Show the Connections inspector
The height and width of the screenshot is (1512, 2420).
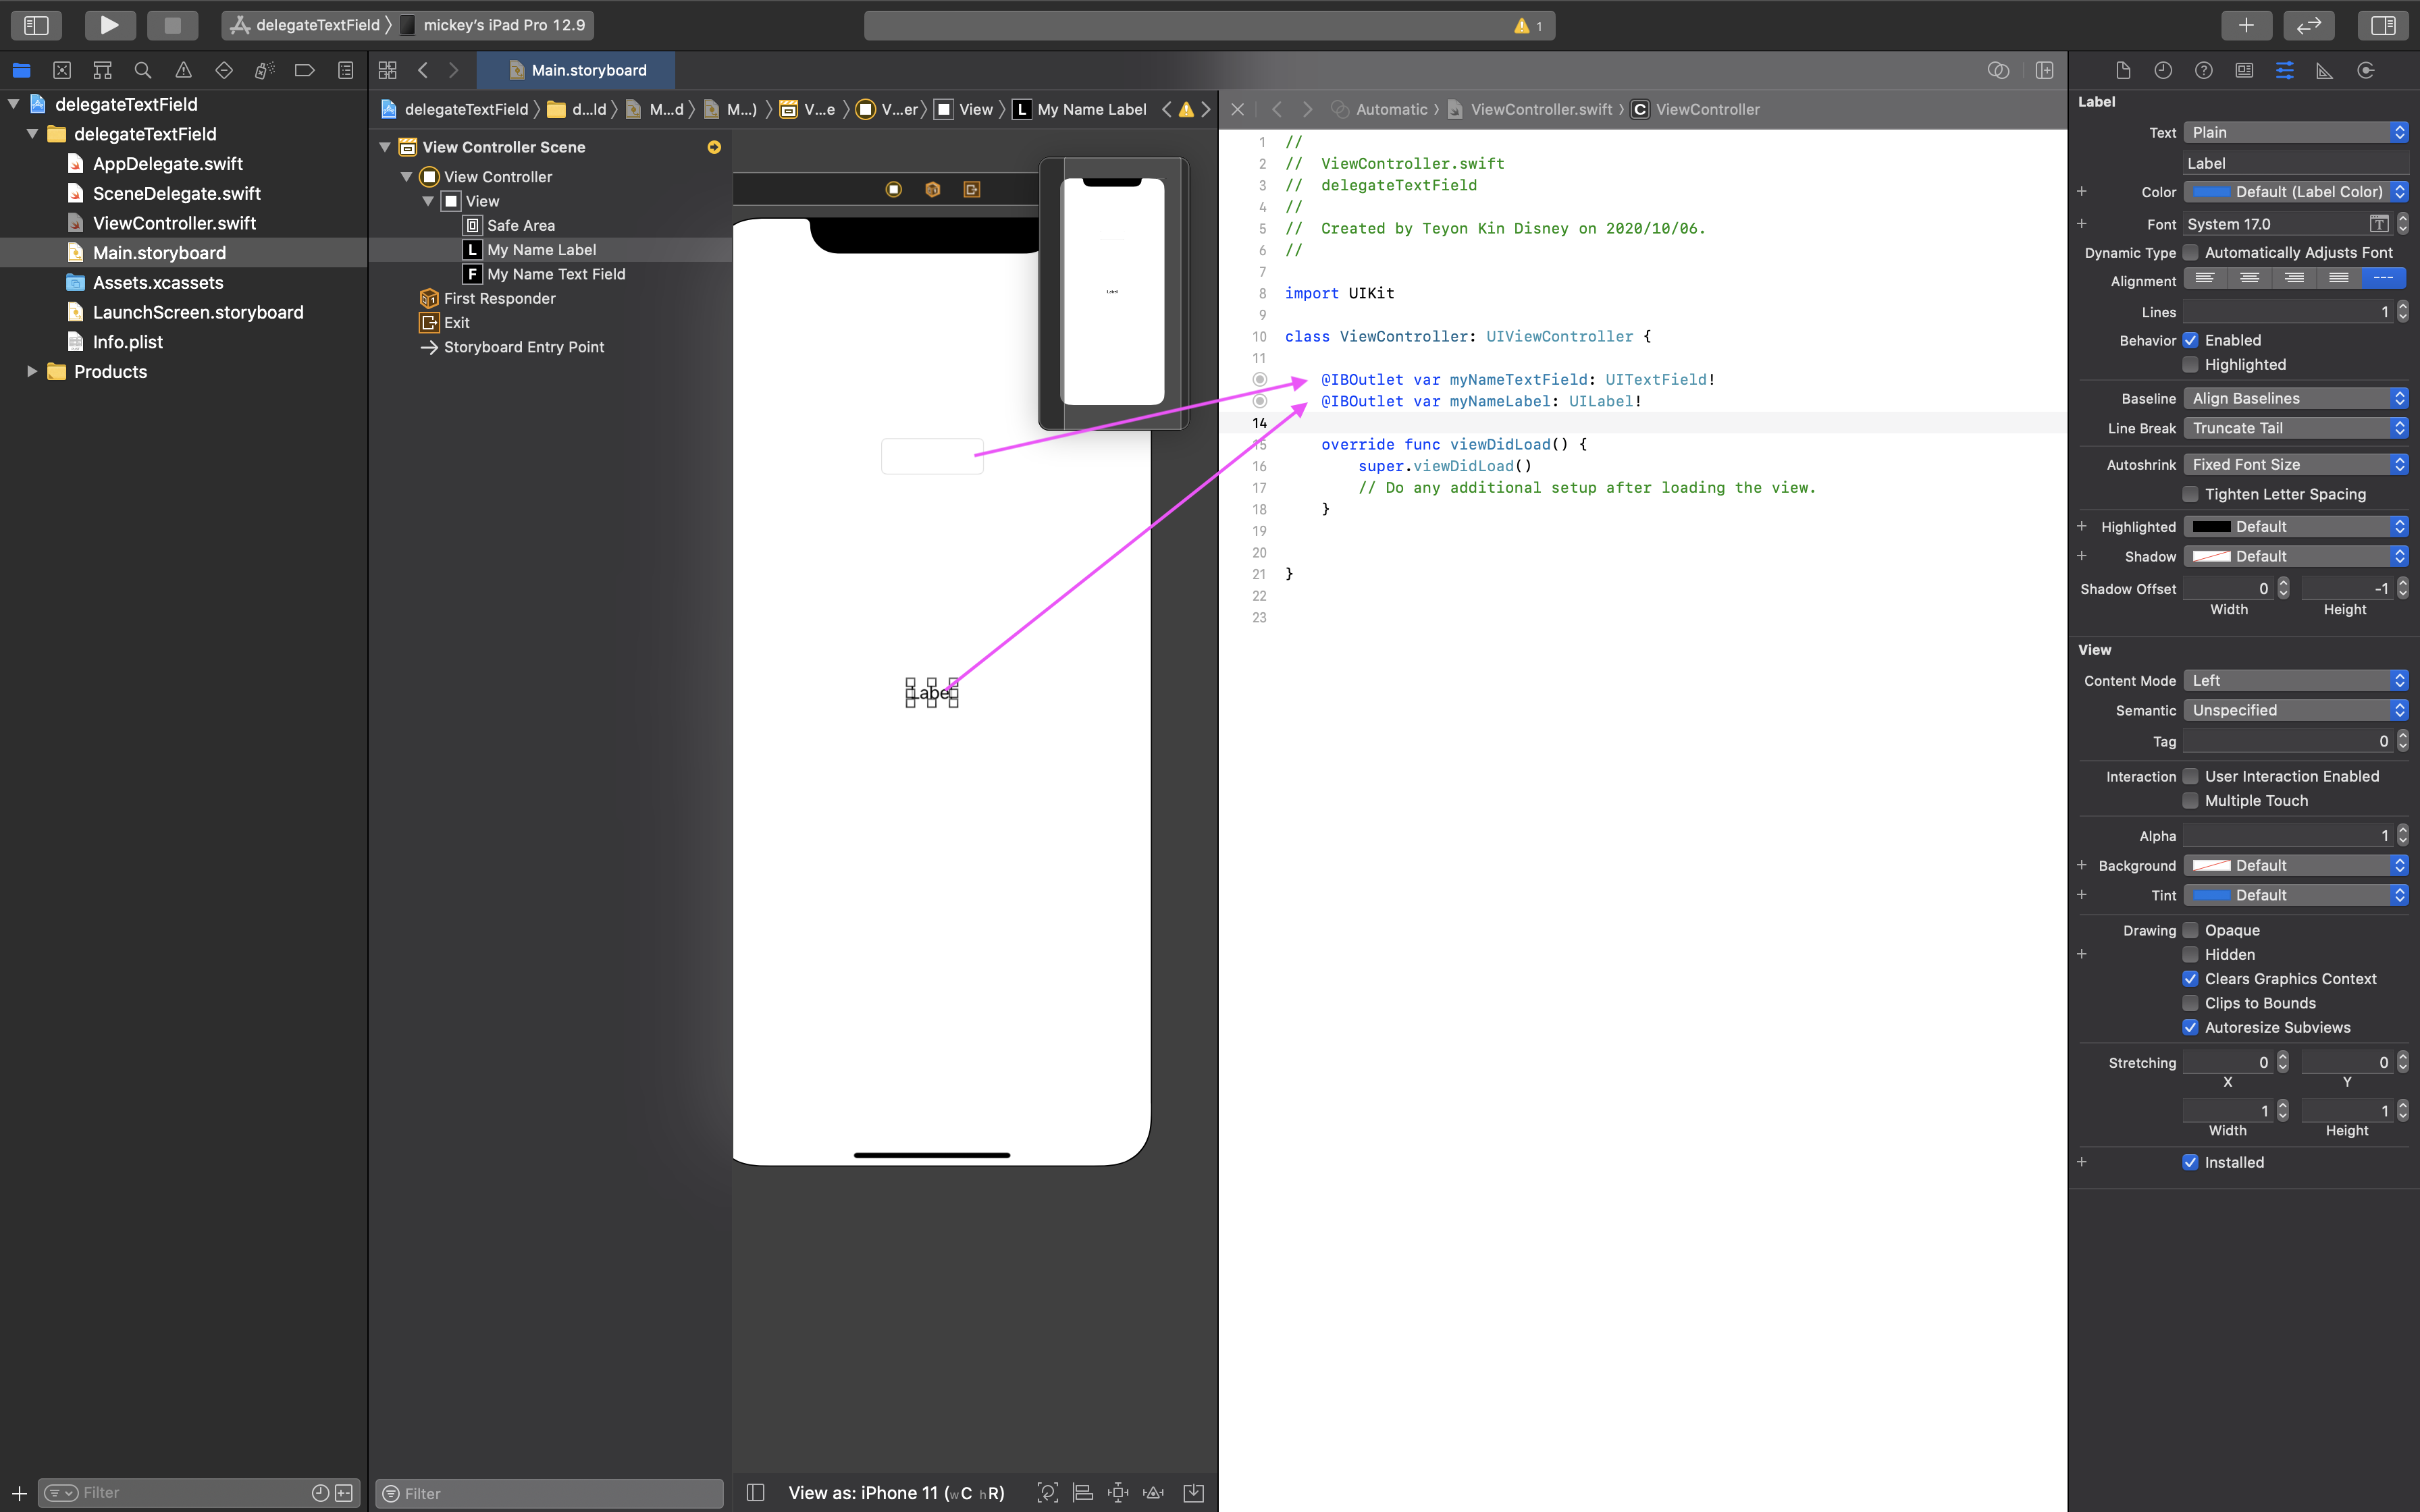point(2366,70)
